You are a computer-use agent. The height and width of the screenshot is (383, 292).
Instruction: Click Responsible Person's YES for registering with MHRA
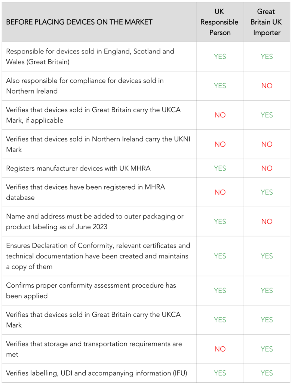pyautogui.click(x=220, y=168)
